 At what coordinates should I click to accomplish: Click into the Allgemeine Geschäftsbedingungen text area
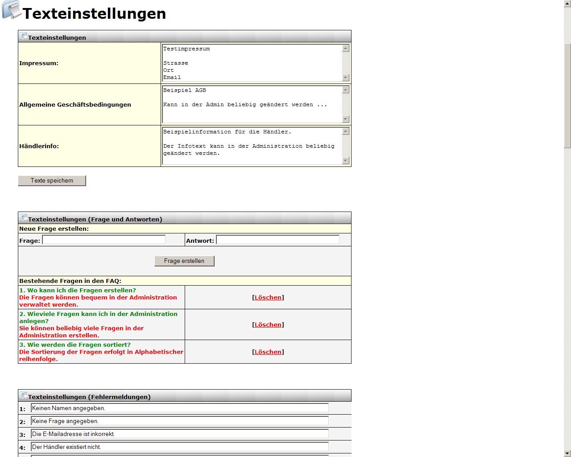point(252,104)
